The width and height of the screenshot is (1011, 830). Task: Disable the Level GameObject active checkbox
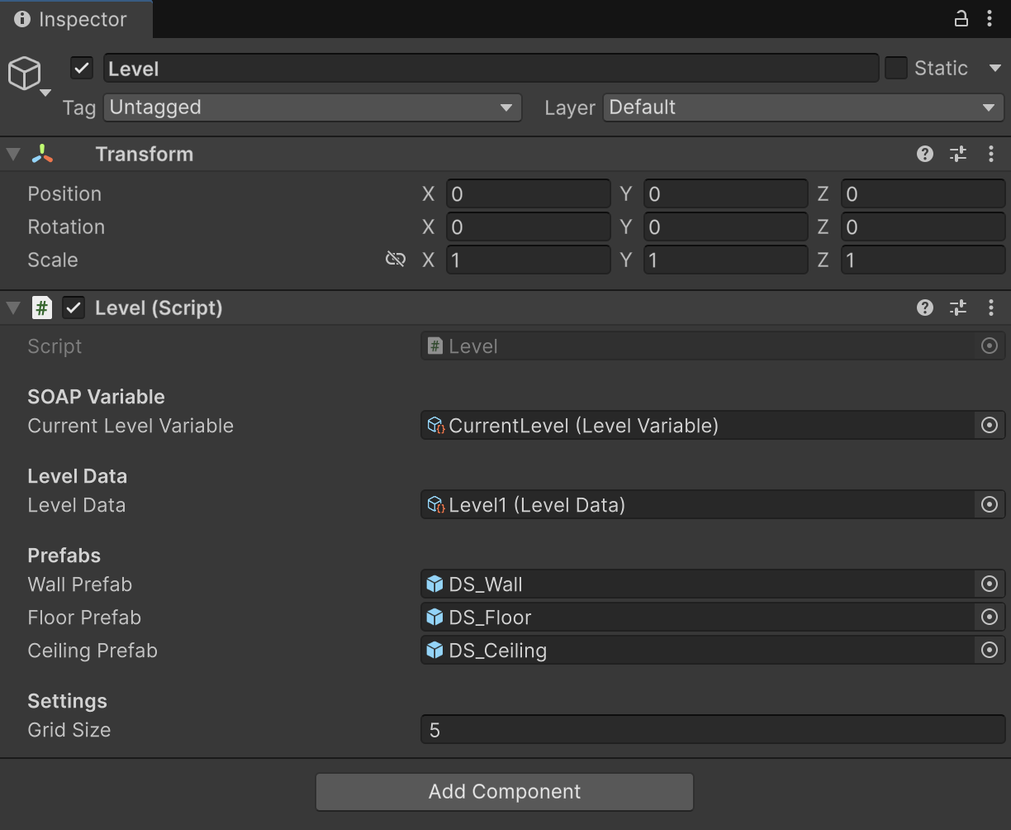[82, 69]
